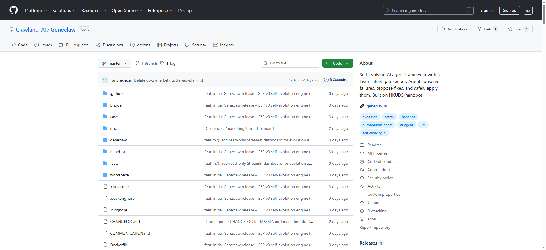
Task: Switch to the Security tab
Action: tap(195, 45)
